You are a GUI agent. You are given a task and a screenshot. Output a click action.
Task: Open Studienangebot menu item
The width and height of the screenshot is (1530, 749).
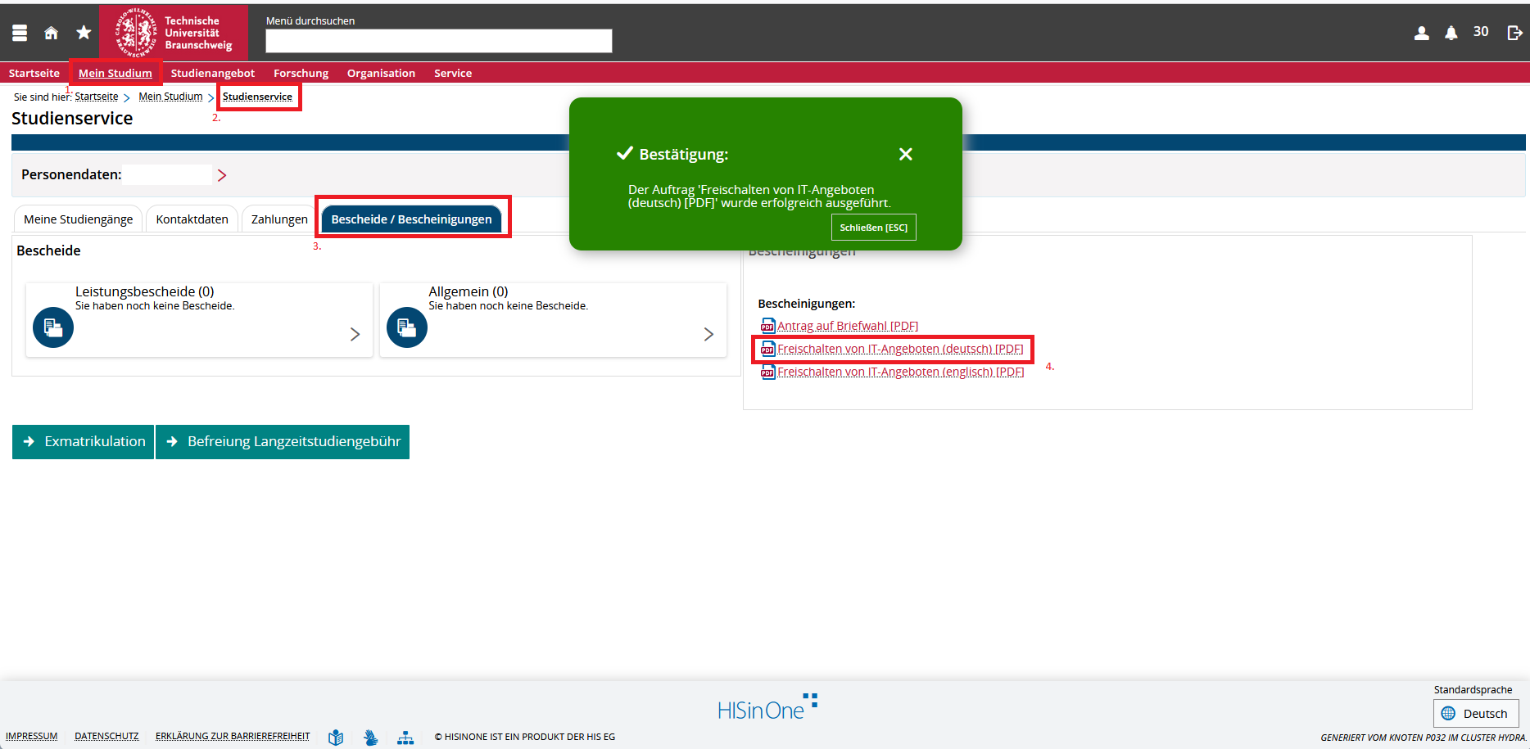[212, 73]
